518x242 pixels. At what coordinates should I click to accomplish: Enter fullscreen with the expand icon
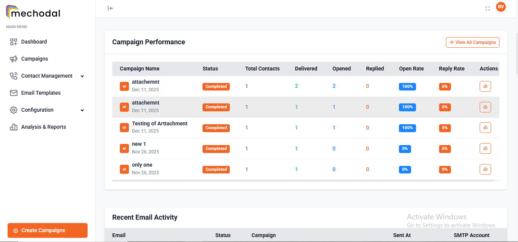tap(488, 8)
